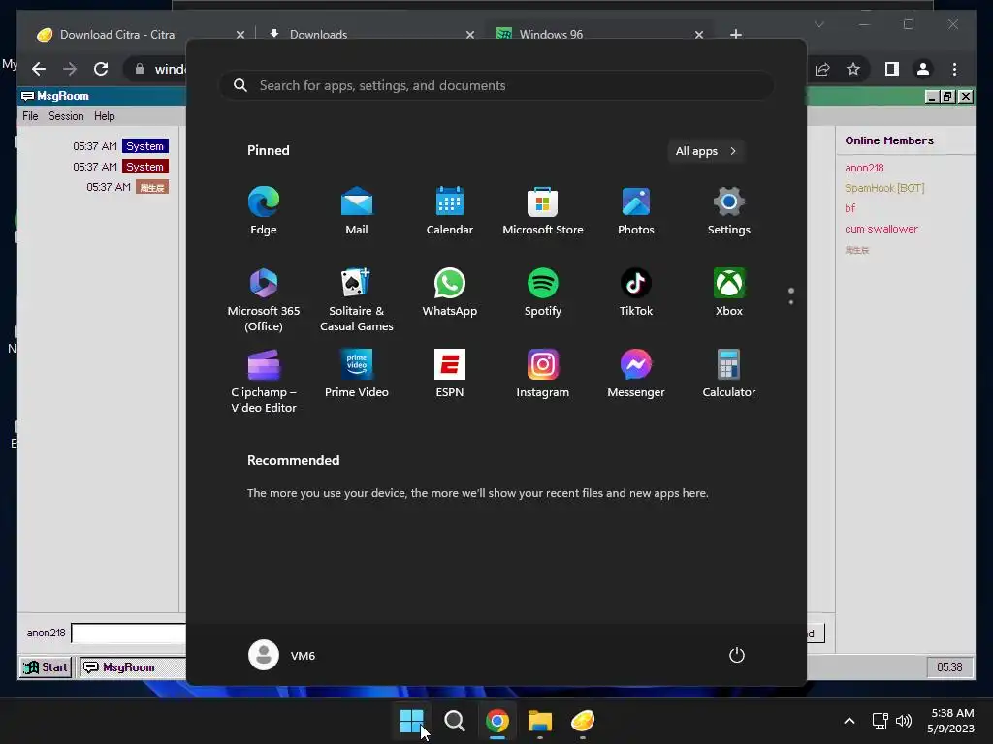993x744 pixels.
Task: Open a new Chrome tab
Action: pos(736,34)
